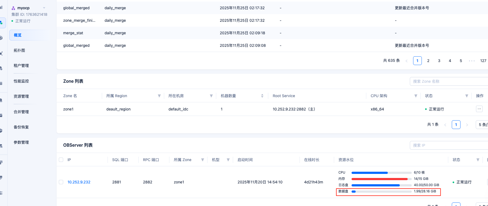488x206 pixels.
Task: Sort by 机器数量 column arrows
Action: (262, 96)
